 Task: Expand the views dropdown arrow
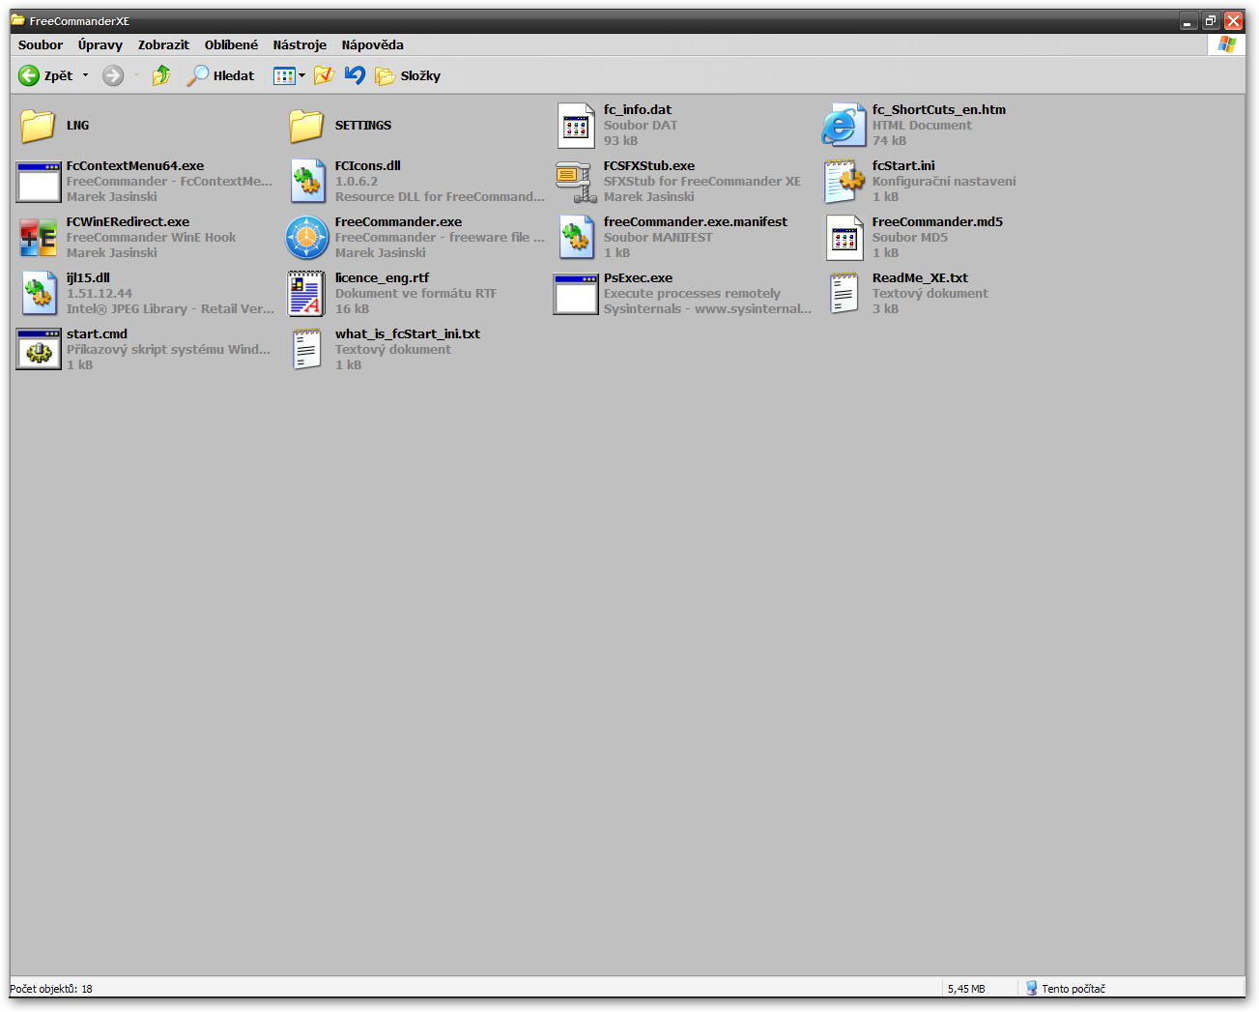click(301, 75)
